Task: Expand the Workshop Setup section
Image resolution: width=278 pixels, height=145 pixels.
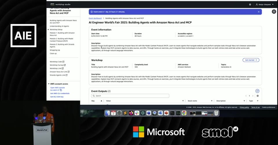Action: pyautogui.click(x=48, y=29)
